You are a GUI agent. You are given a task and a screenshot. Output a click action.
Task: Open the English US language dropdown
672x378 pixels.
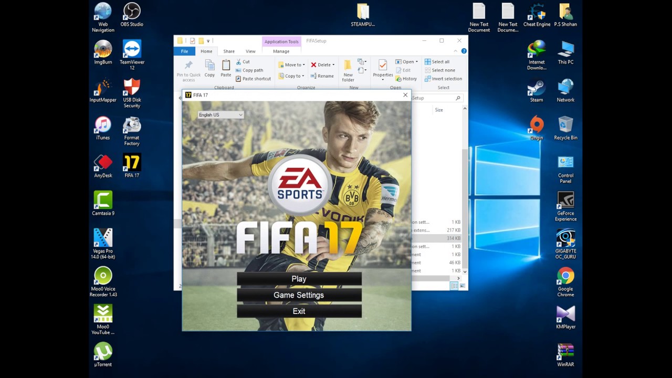(x=220, y=115)
